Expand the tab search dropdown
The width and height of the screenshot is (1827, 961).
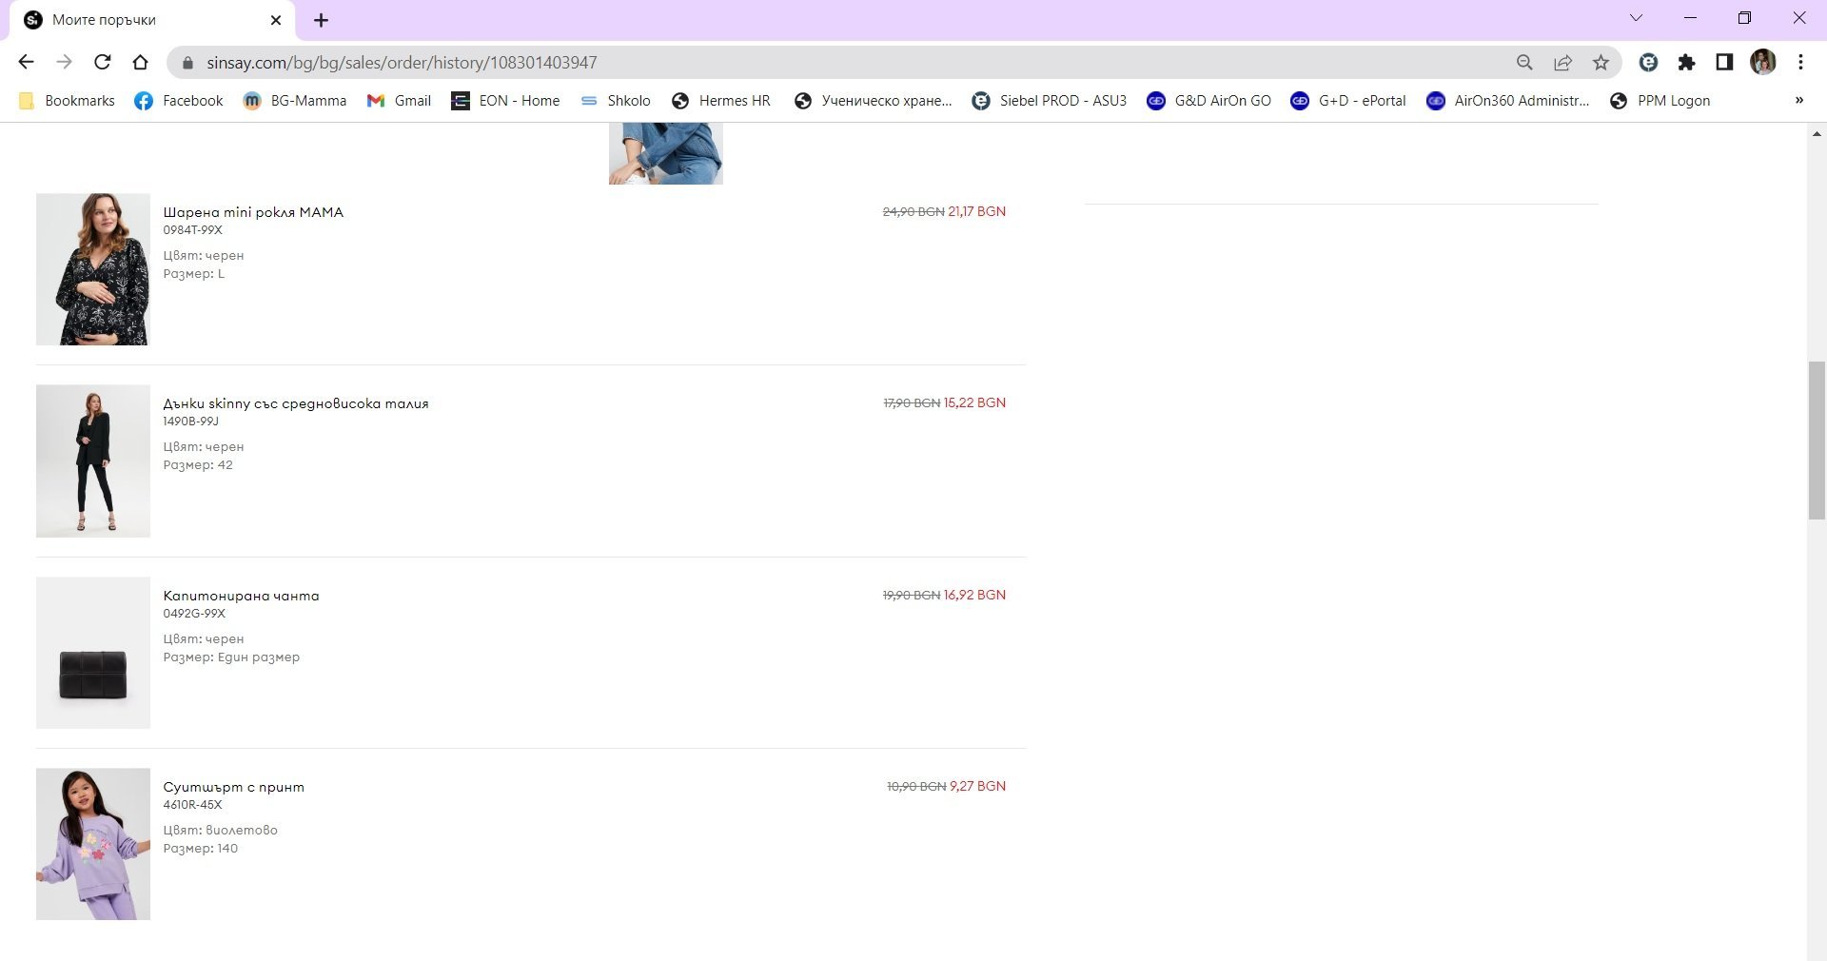pyautogui.click(x=1636, y=18)
